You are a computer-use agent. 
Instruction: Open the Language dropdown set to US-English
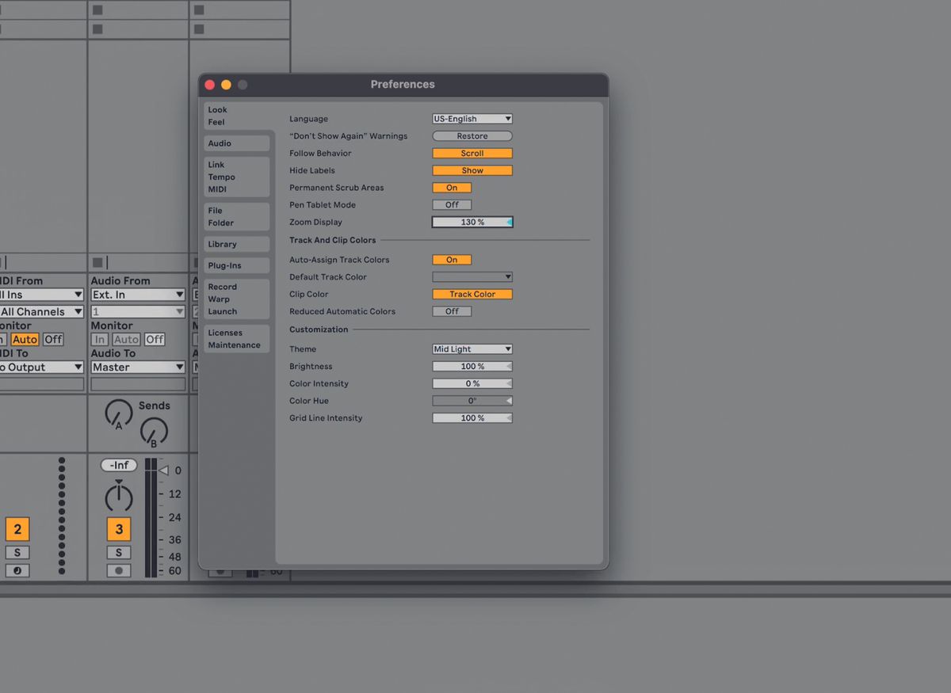(472, 119)
